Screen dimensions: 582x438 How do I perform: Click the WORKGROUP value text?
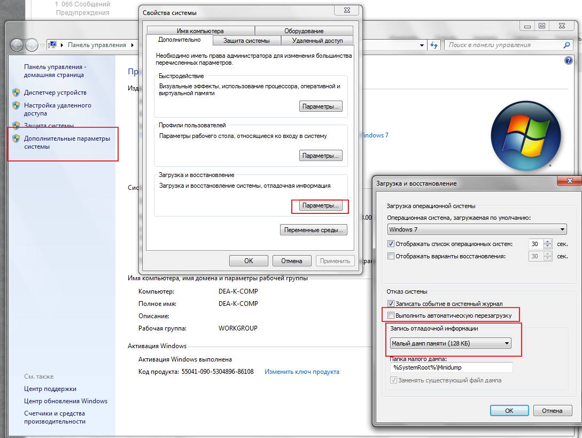click(238, 328)
